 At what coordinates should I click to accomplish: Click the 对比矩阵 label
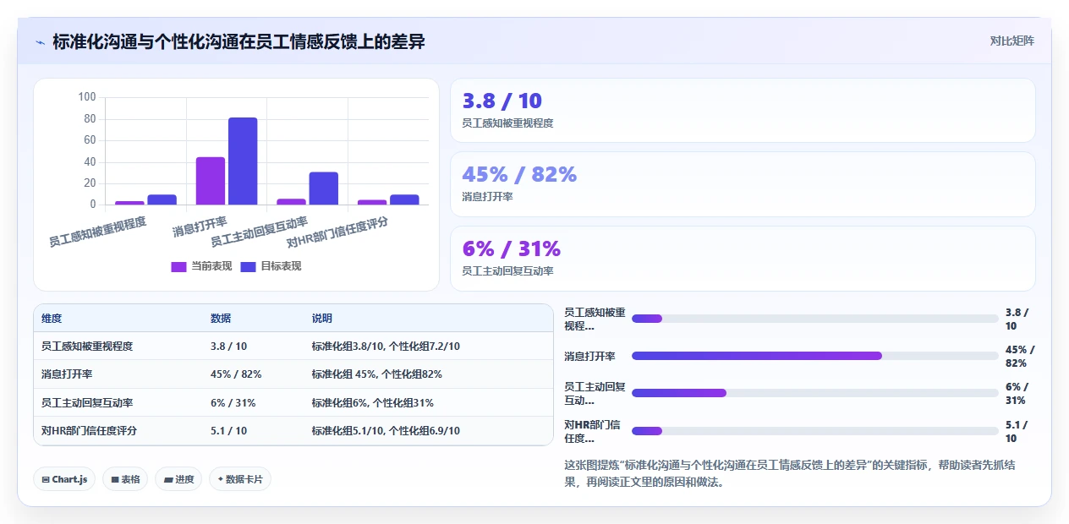click(x=1011, y=41)
